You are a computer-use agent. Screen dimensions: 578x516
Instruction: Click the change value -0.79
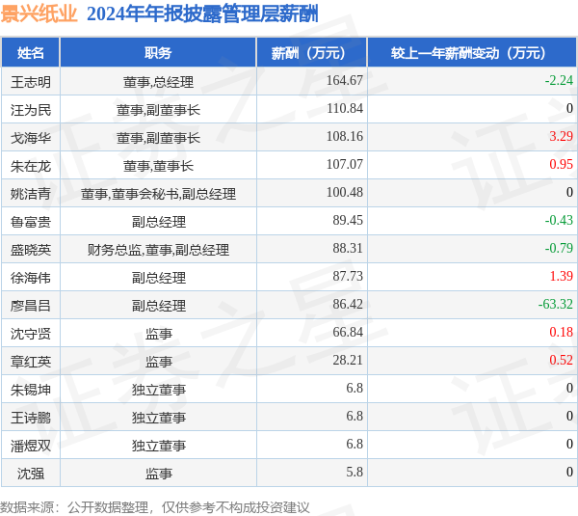[559, 248]
